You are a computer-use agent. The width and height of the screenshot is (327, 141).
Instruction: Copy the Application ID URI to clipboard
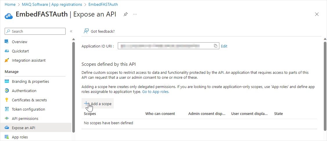216,46
